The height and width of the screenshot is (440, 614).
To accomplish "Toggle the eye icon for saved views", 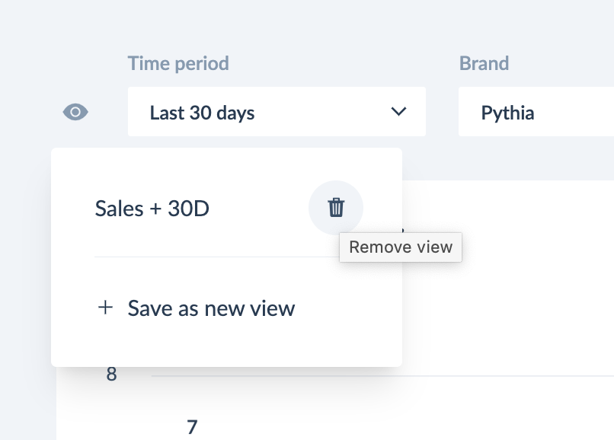I will [75, 112].
